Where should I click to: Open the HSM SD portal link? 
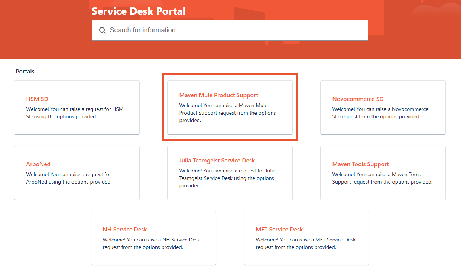[37, 99]
